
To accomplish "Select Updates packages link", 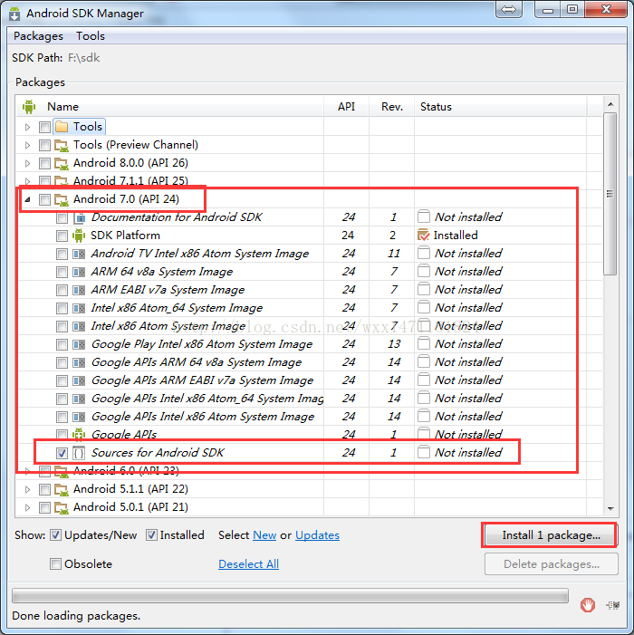I will (x=317, y=535).
